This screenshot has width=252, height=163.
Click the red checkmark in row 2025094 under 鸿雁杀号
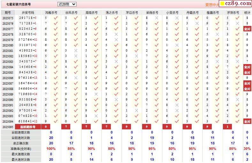[x=56, y=121]
